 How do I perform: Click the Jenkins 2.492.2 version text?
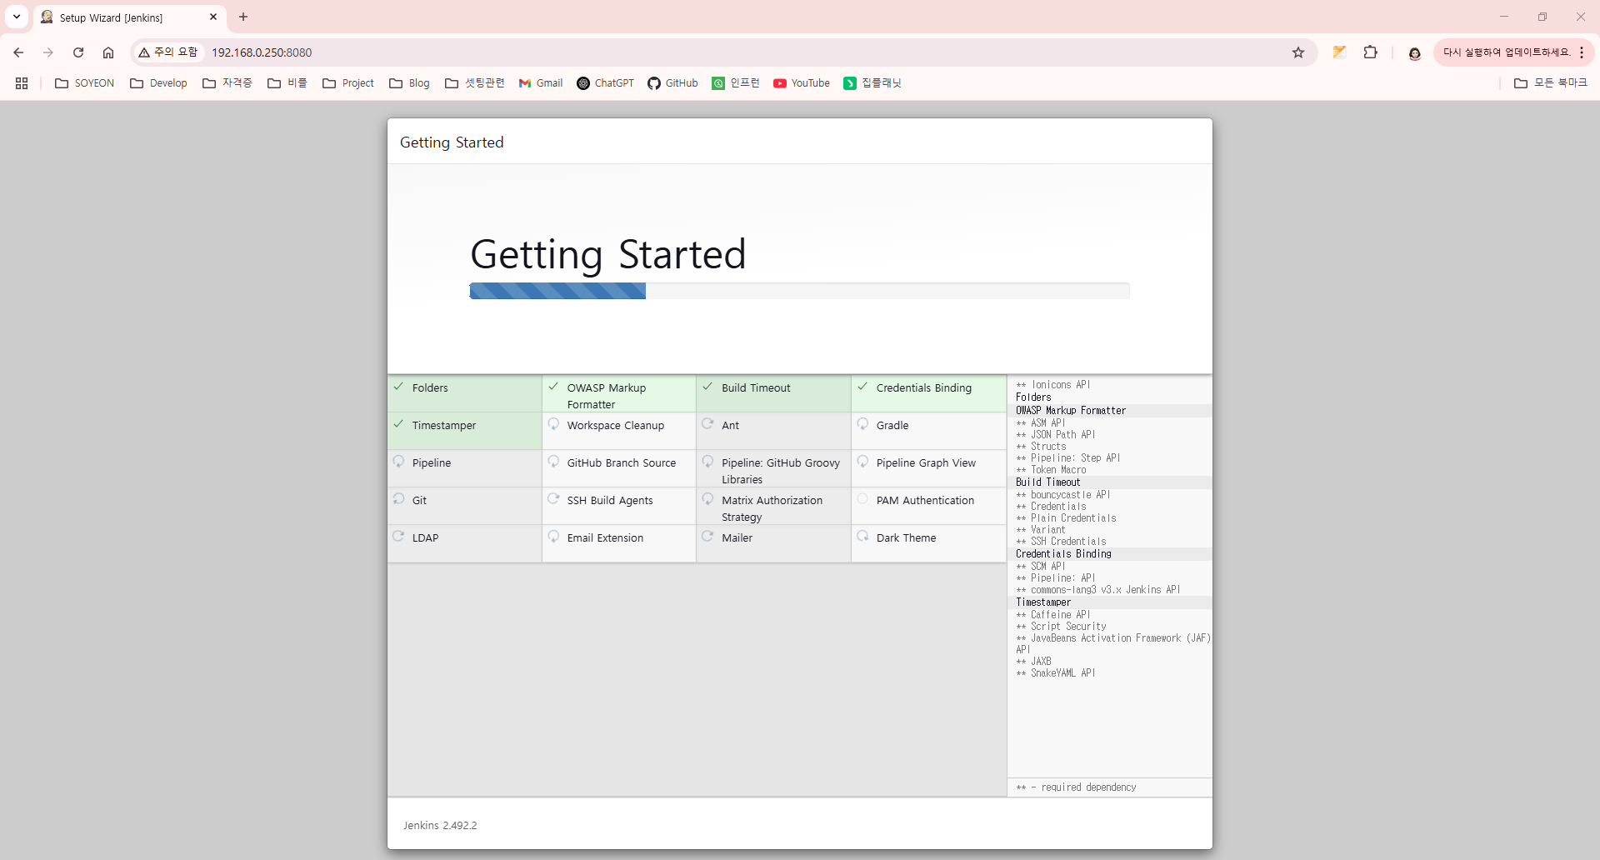[440, 825]
